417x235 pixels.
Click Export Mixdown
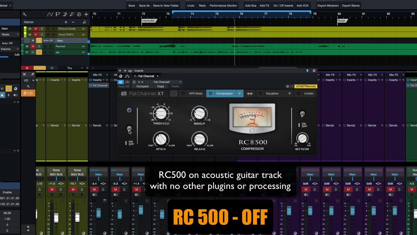tap(328, 6)
